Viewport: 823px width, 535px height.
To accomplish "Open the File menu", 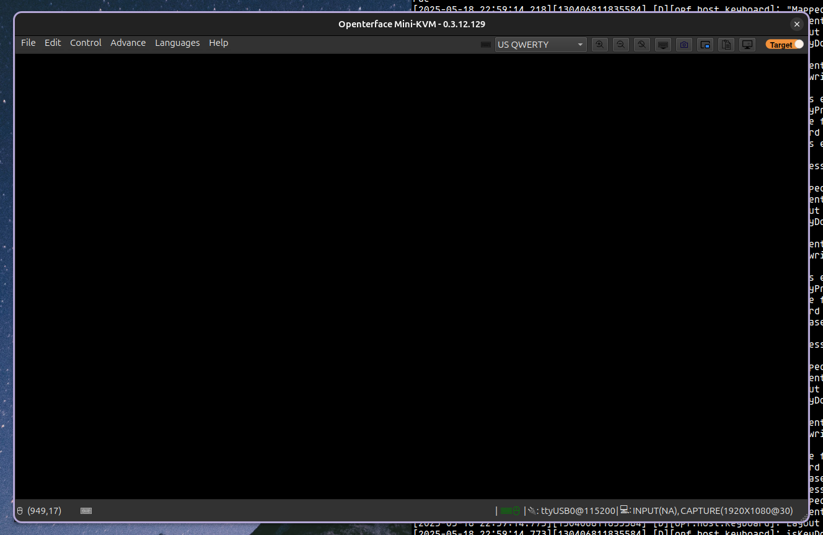I will 29,43.
